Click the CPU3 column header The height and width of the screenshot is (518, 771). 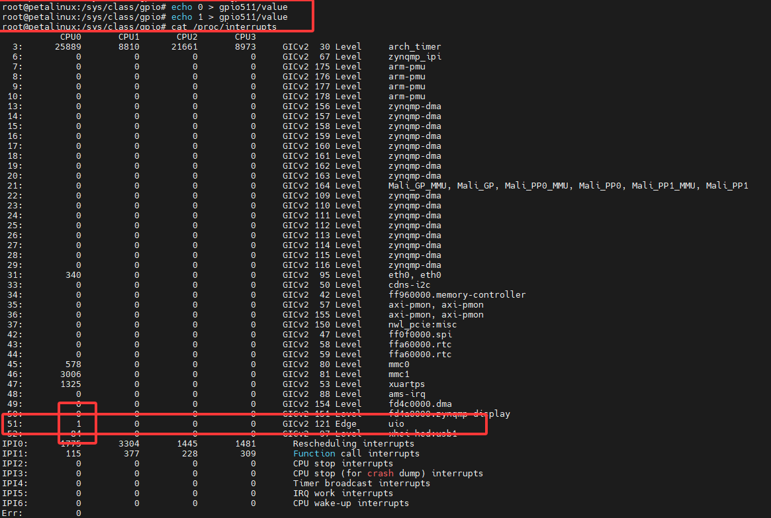246,36
